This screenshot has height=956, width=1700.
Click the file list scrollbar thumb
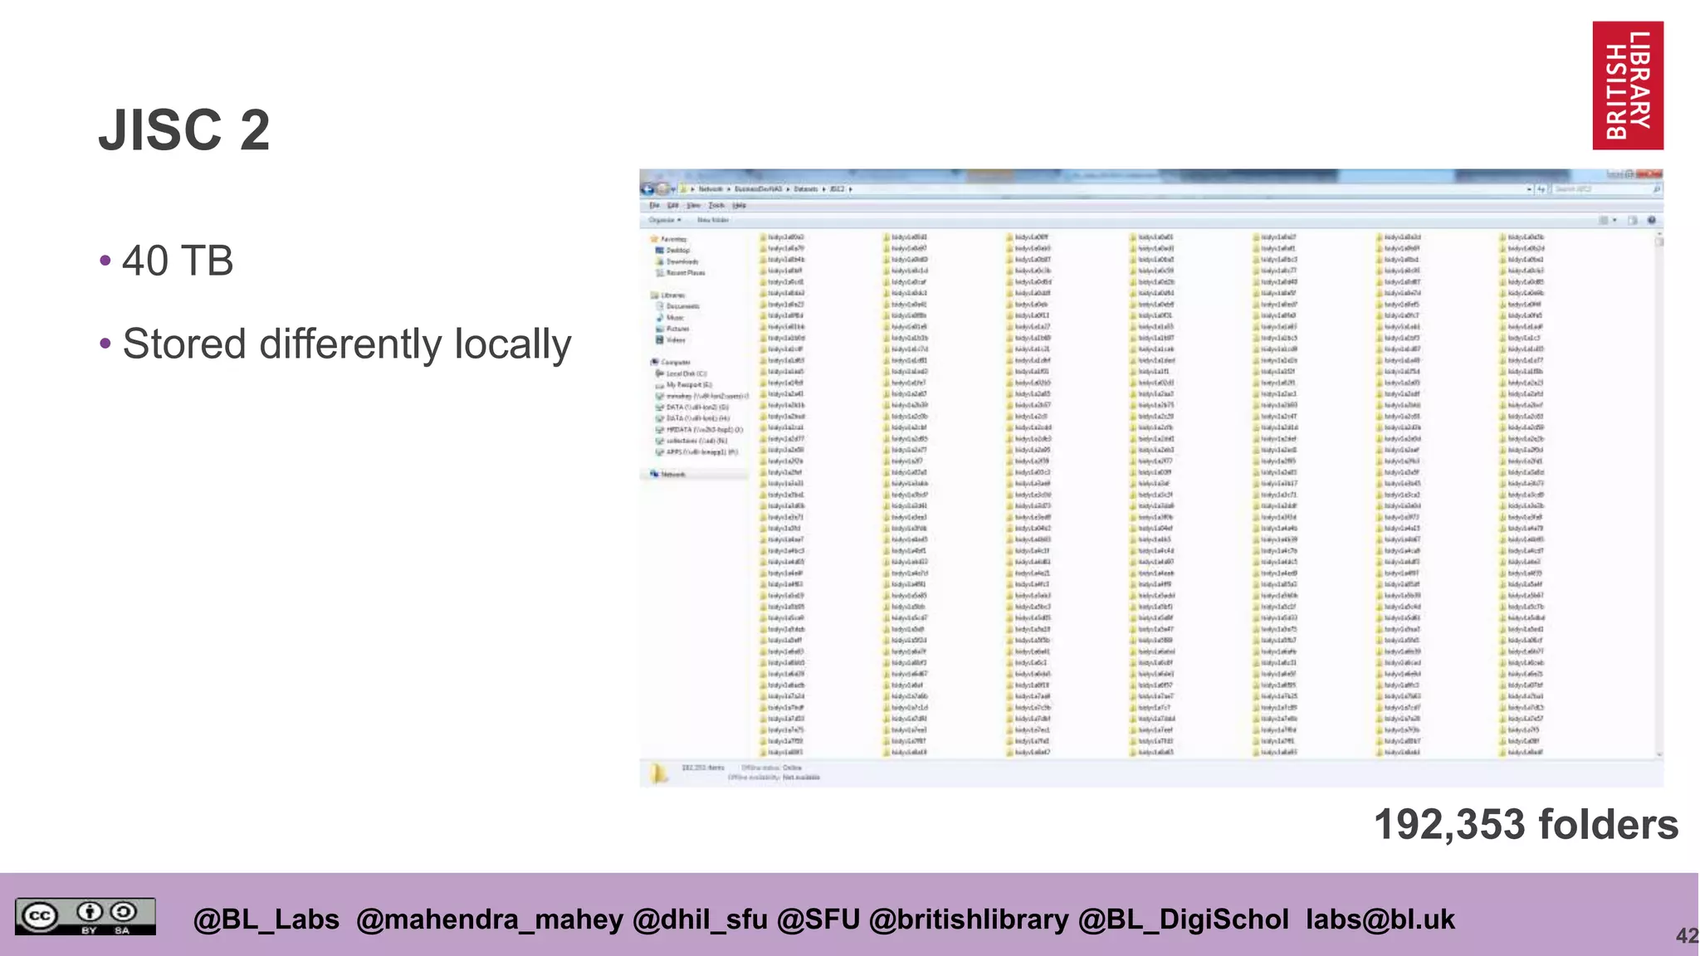(x=1659, y=243)
